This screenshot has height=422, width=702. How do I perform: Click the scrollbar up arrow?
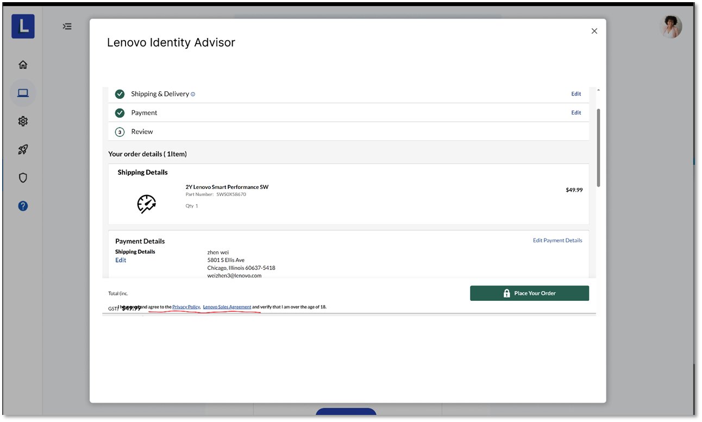tap(598, 90)
